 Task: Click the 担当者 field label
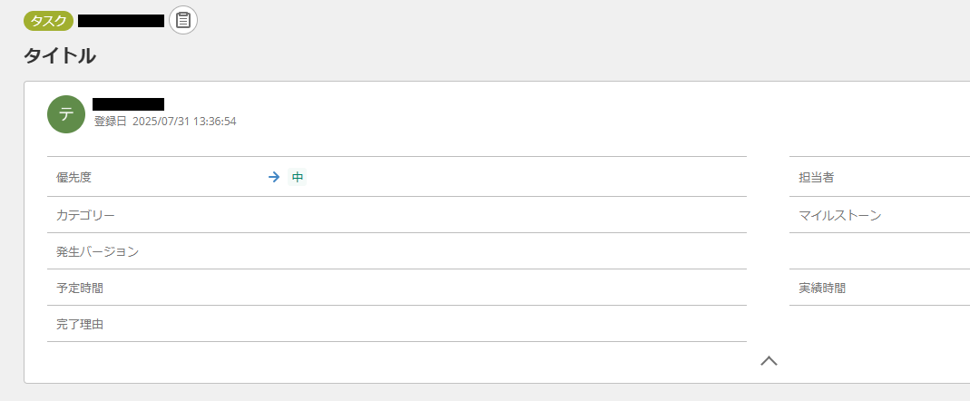point(816,178)
